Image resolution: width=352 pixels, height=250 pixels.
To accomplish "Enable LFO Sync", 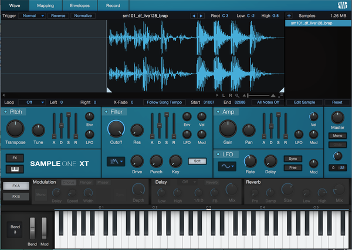I will [293, 159].
